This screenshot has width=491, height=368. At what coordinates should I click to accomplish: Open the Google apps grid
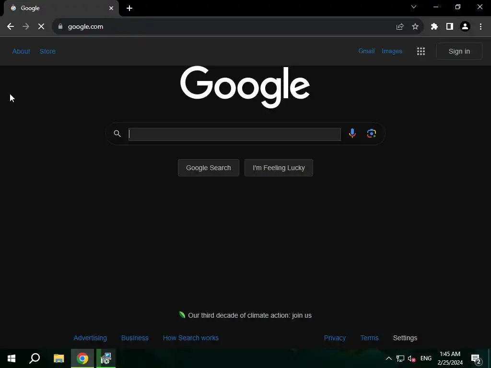[421, 51]
